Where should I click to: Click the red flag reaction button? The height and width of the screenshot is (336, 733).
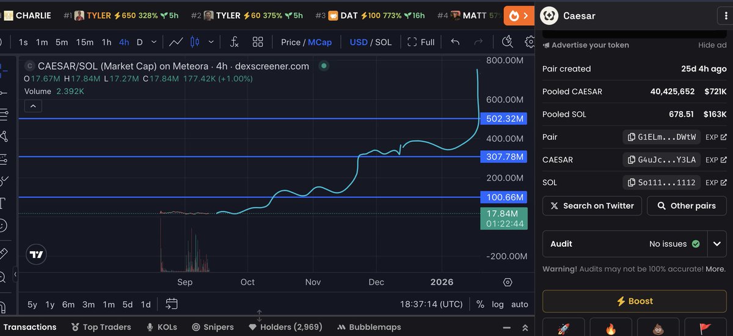click(x=706, y=327)
